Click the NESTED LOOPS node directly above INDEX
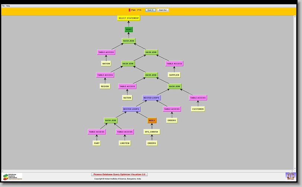This screenshot has width=302, height=187. (131, 109)
